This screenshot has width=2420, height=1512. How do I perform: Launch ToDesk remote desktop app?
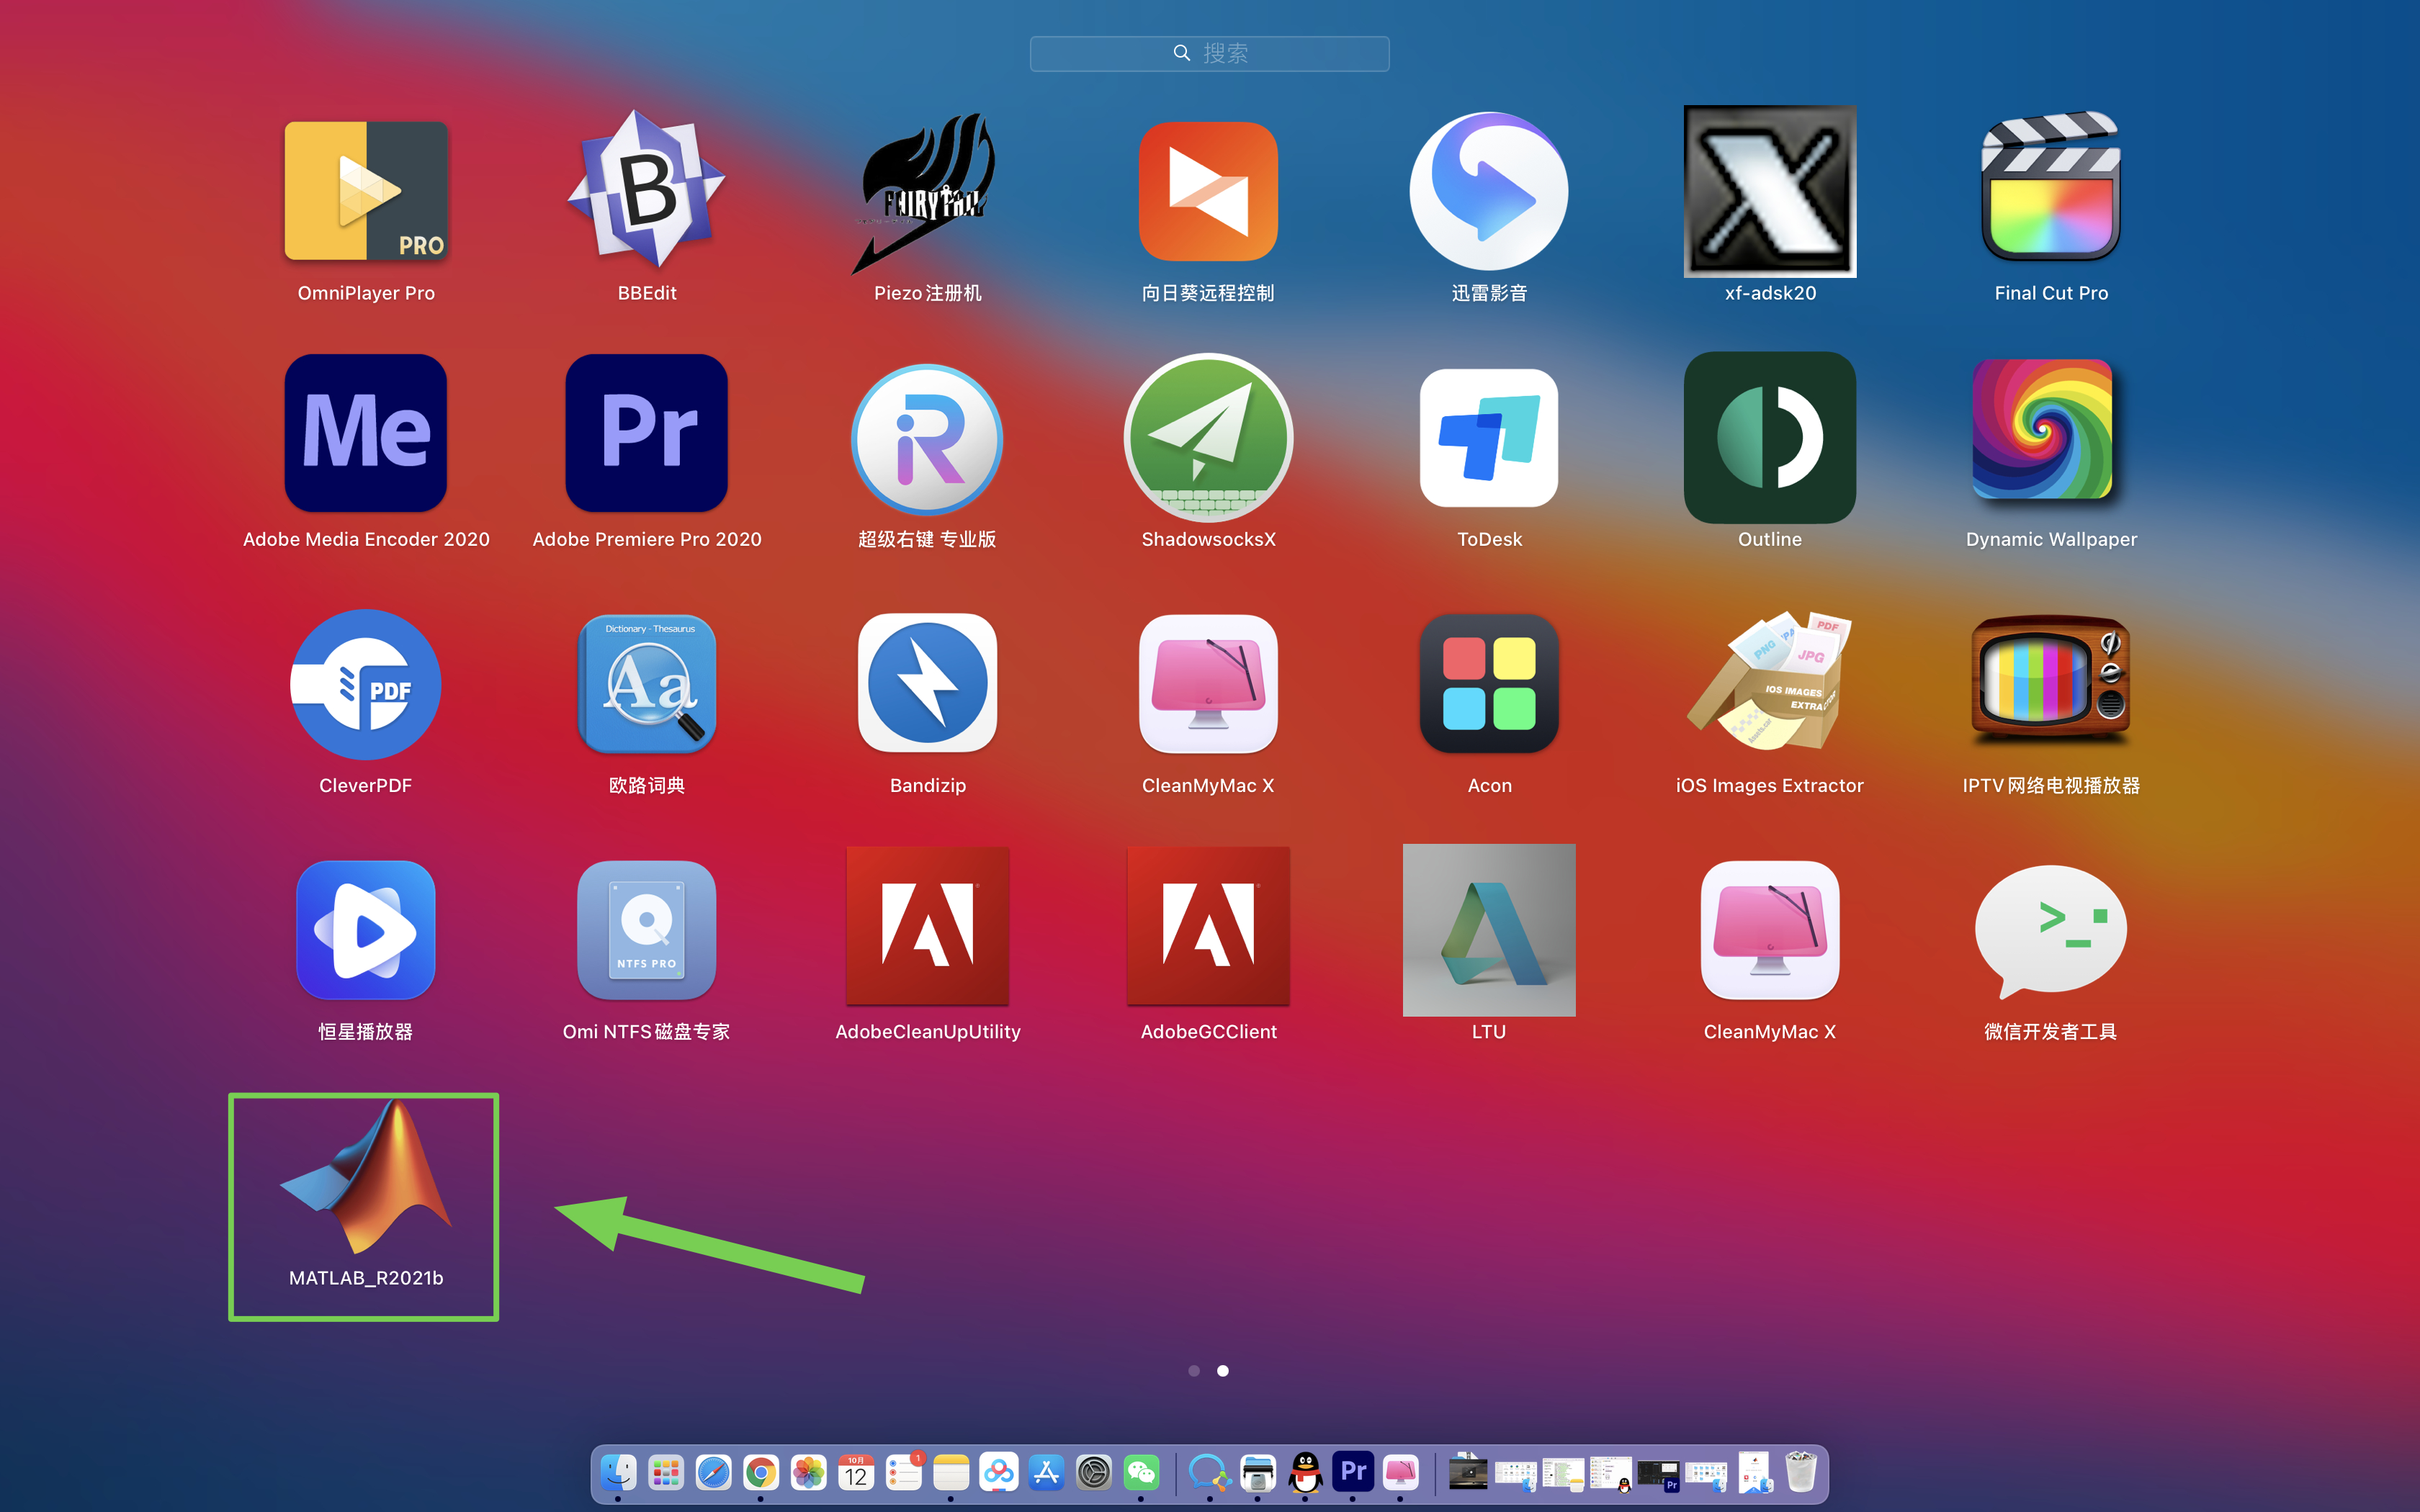pyautogui.click(x=1488, y=437)
